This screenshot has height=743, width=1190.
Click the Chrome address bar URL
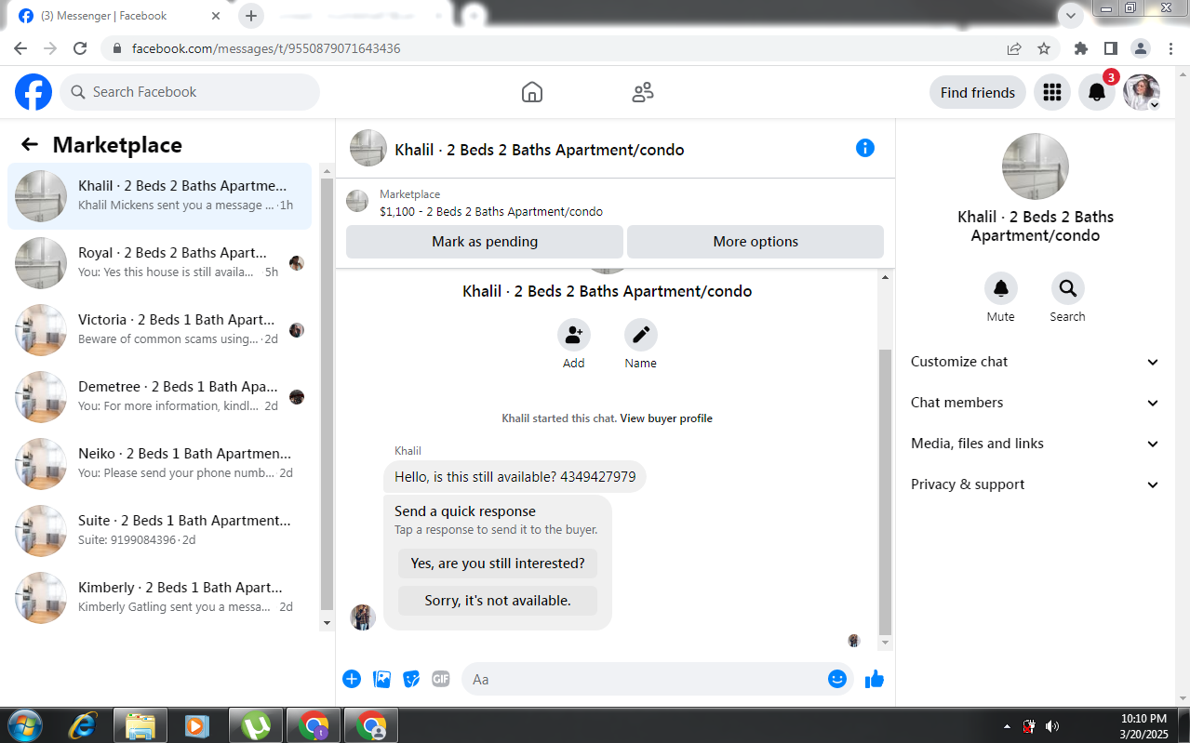266,48
